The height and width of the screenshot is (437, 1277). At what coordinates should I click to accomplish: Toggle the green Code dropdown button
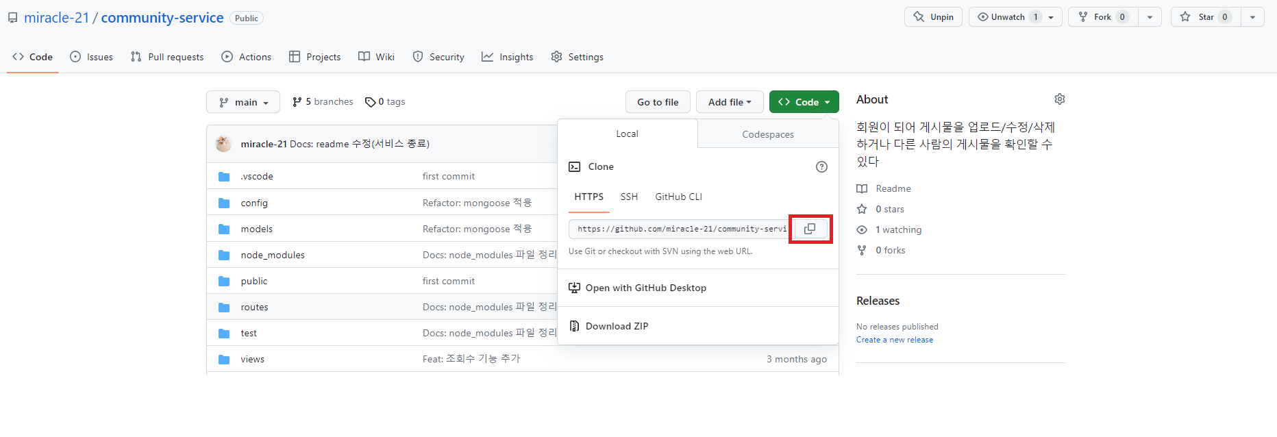pyautogui.click(x=804, y=102)
